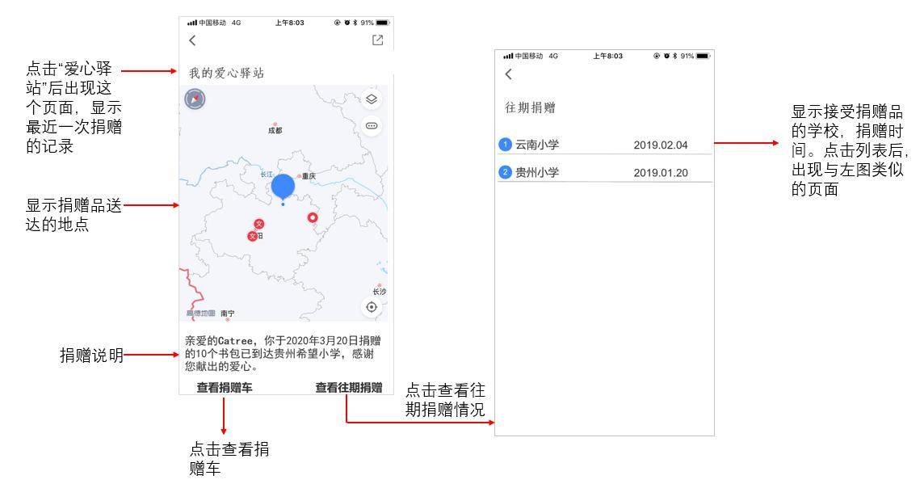Image resolution: width=924 pixels, height=484 pixels.
Task: Tap the 往期捐赠 page title
Action: [531, 107]
